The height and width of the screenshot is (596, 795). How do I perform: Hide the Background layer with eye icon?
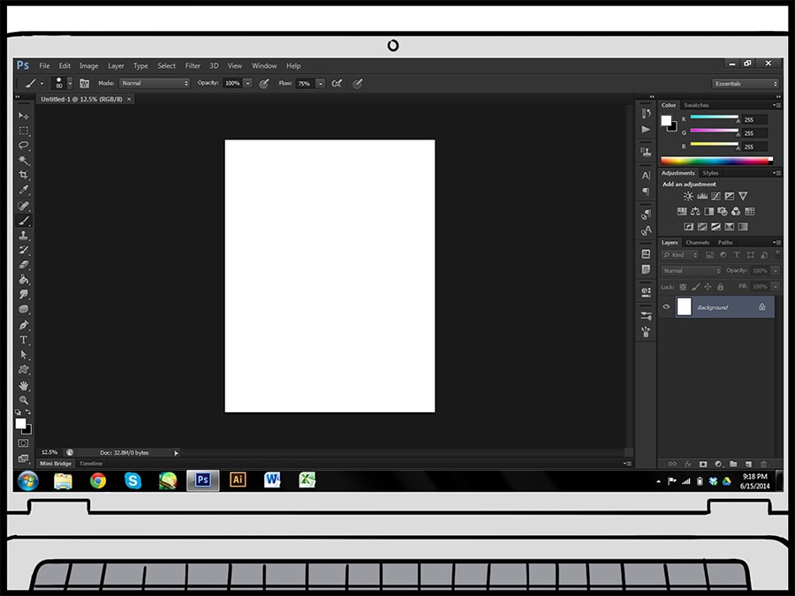coord(667,307)
